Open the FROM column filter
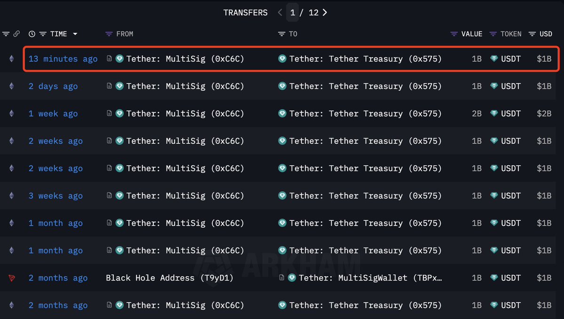Viewport: 564px width, 319px height. (x=109, y=34)
